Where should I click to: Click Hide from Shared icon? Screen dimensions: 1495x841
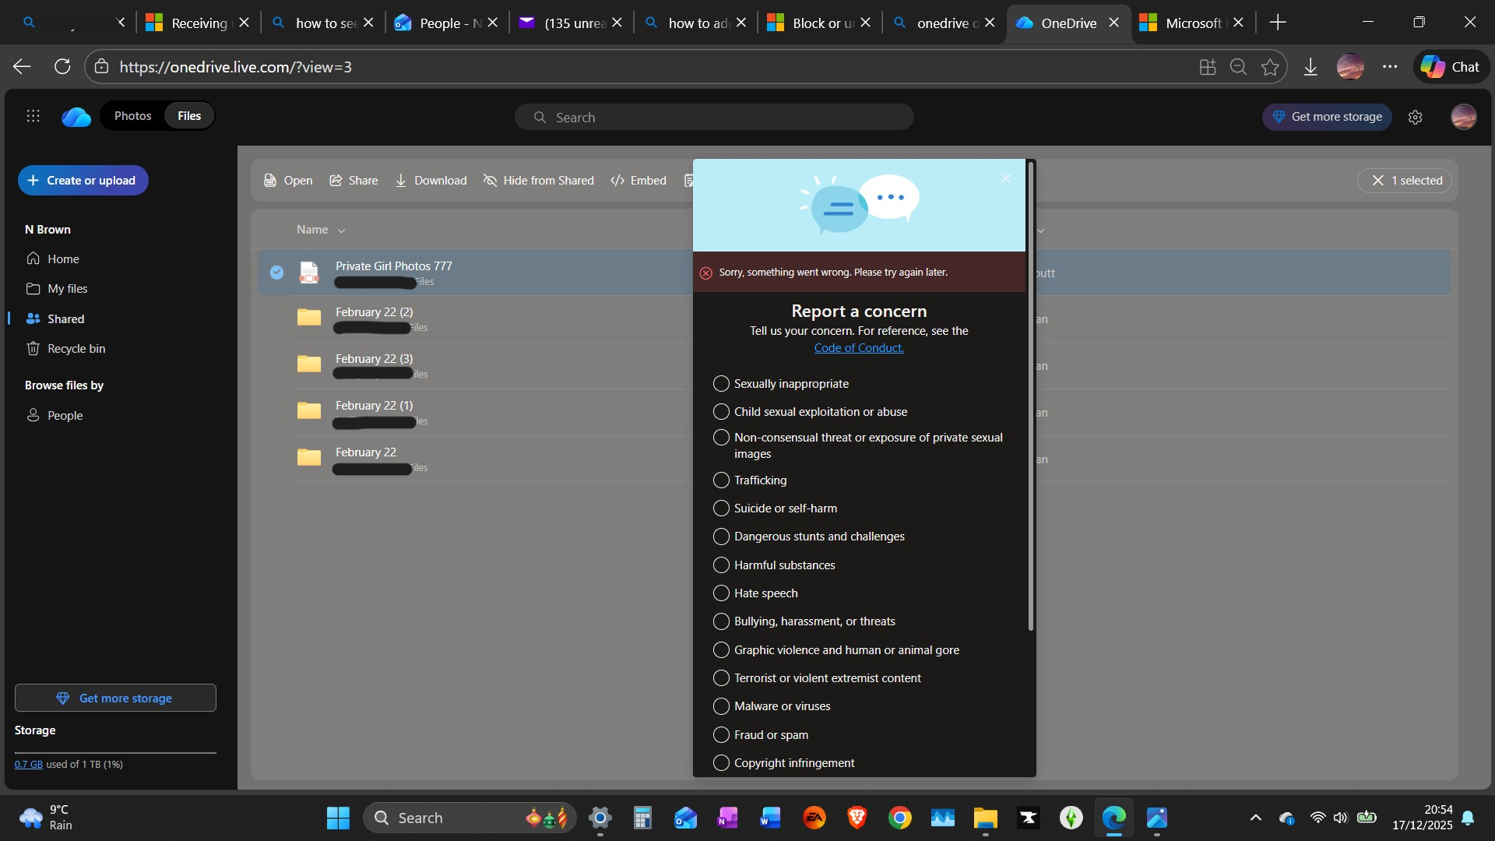[490, 181]
